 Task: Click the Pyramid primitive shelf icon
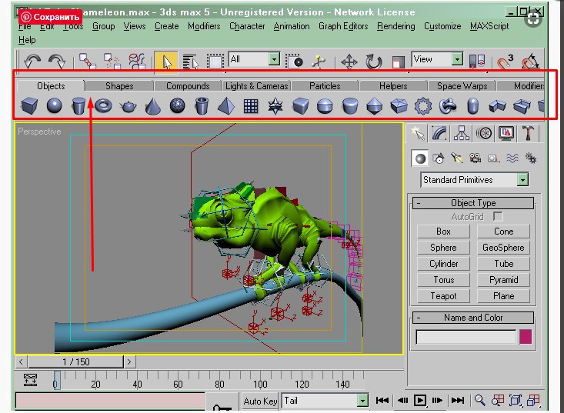pos(226,106)
